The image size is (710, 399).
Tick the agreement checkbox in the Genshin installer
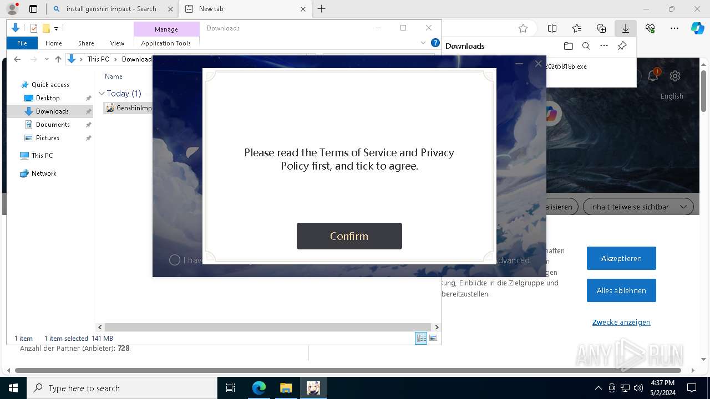175,260
